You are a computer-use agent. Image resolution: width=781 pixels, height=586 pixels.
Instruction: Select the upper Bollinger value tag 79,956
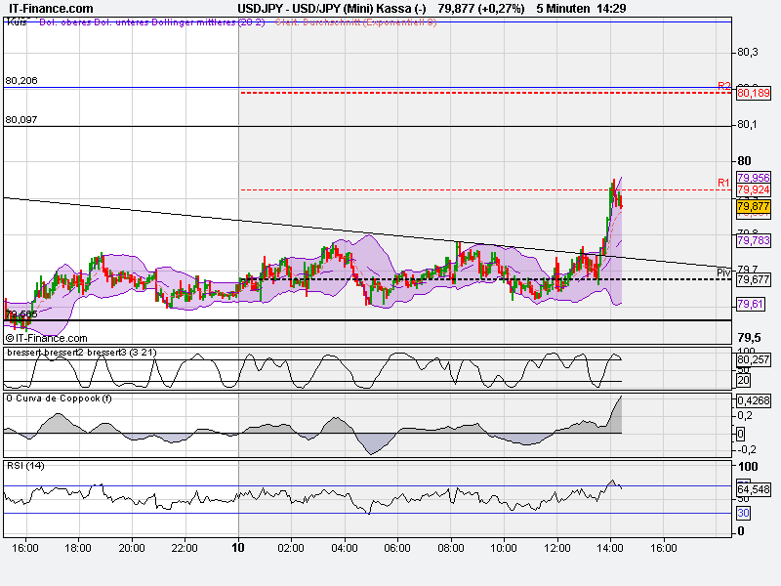coord(753,177)
